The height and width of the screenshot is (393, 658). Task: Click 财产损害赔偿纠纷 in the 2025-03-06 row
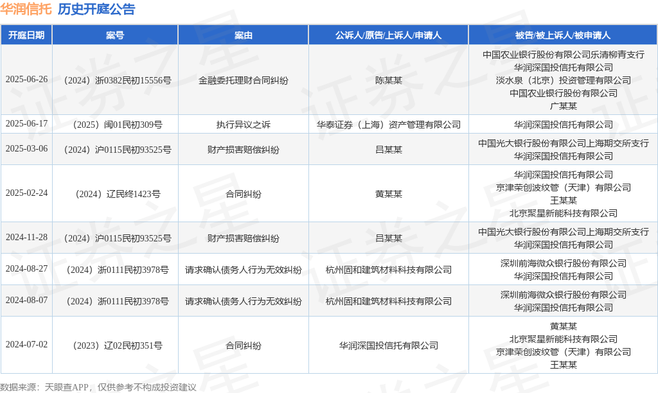pyautogui.click(x=244, y=150)
